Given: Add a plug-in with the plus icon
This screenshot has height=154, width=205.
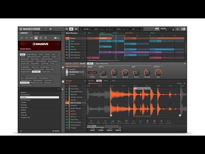Looking at the screenshot, I should tap(67, 77).
